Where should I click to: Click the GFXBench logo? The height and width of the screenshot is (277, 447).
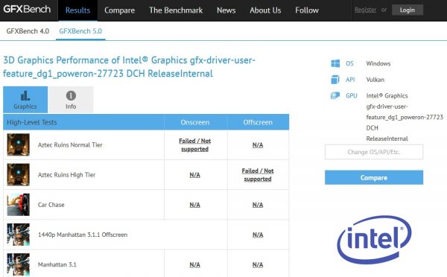tap(27, 10)
